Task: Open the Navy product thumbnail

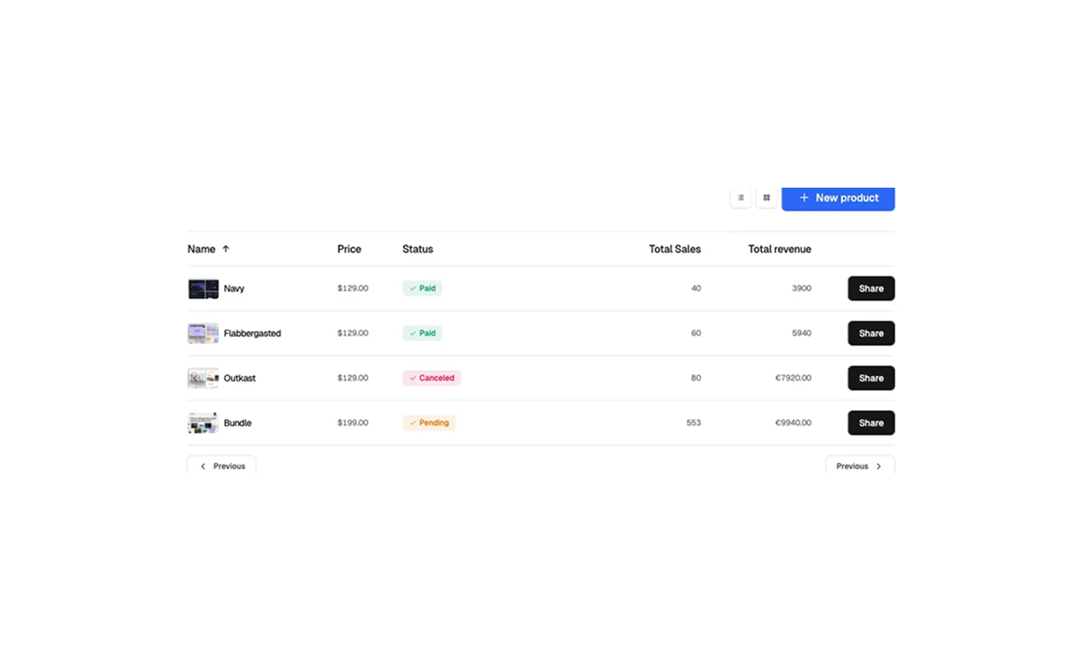Action: pyautogui.click(x=203, y=288)
